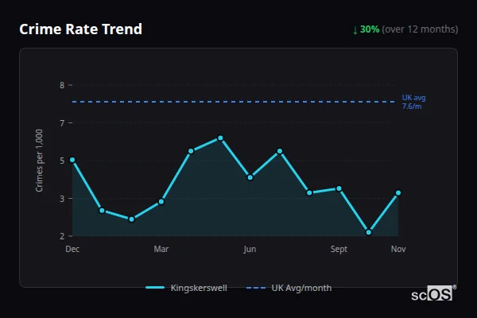Screen dimensions: 477x318
Task: Click the y-axis value 2
Action: coord(62,236)
